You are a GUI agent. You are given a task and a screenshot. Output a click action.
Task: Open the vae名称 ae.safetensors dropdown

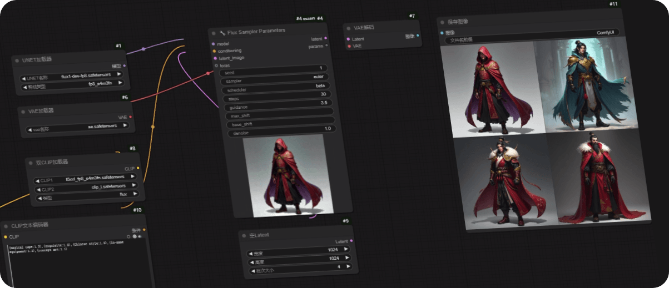click(78, 128)
